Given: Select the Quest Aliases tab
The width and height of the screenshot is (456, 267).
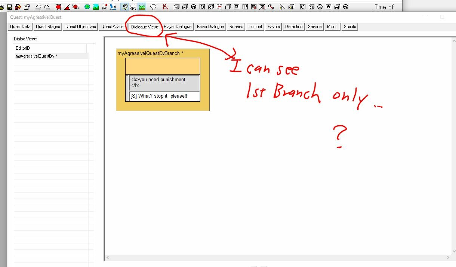Looking at the screenshot, I should coord(113,27).
